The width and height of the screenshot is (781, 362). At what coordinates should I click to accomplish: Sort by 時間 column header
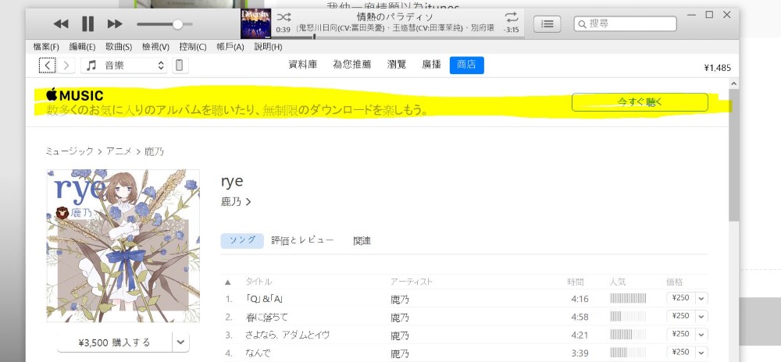click(576, 282)
